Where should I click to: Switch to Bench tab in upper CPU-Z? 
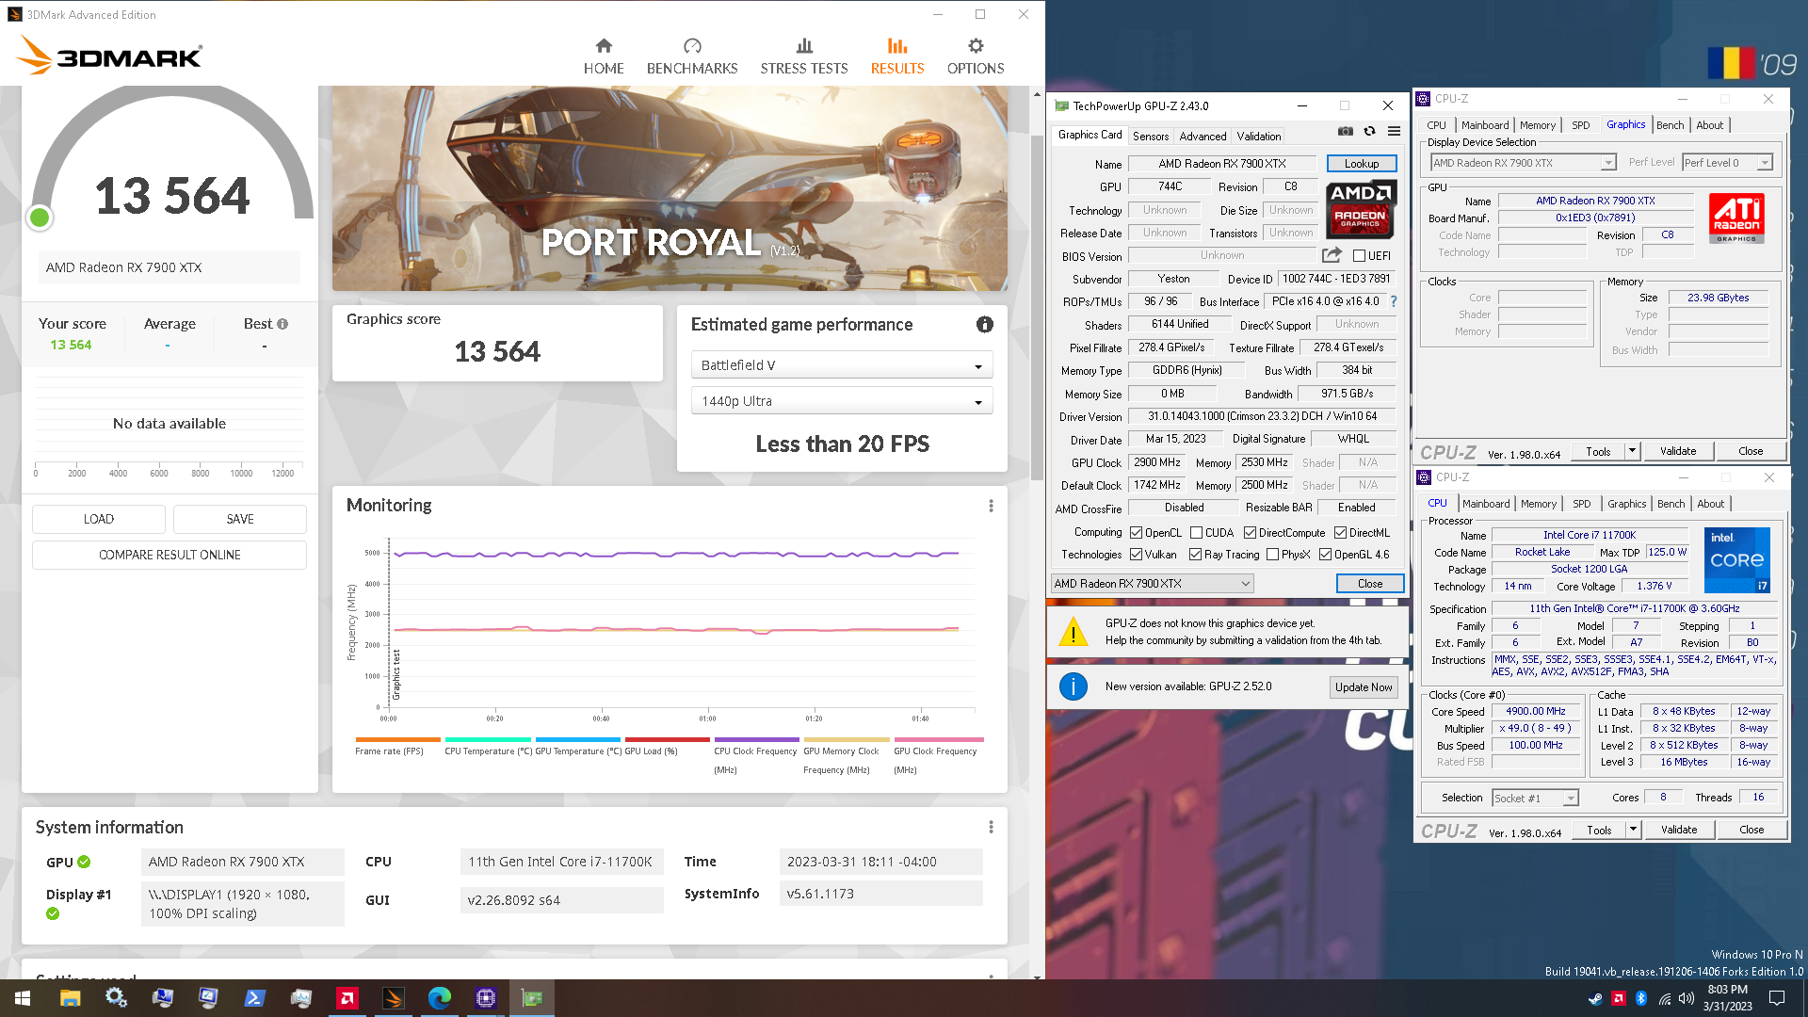[1670, 125]
